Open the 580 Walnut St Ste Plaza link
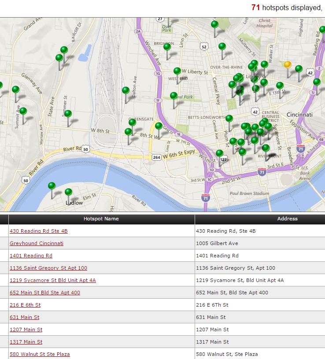This screenshot has height=359, width=325. point(40,354)
